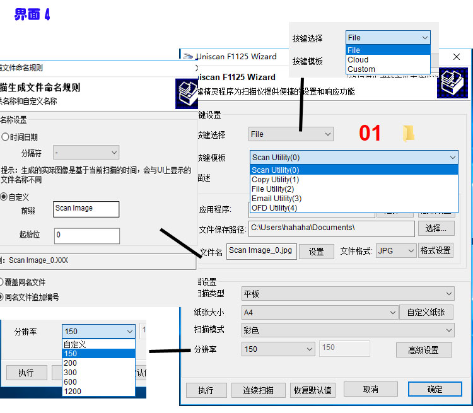Choose 1200 in resolution list

(x=98, y=392)
